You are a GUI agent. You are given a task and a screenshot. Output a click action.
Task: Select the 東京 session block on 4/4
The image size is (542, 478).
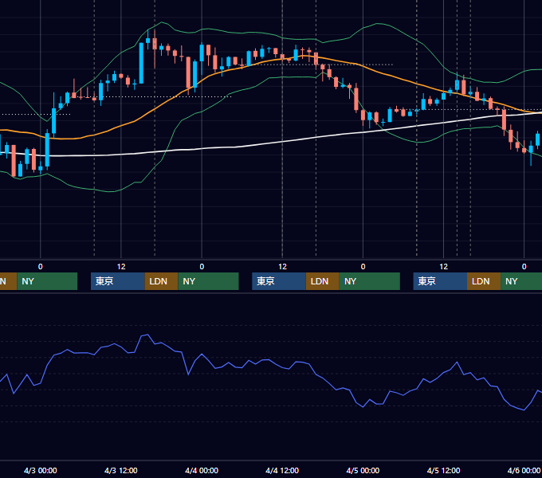click(x=279, y=281)
